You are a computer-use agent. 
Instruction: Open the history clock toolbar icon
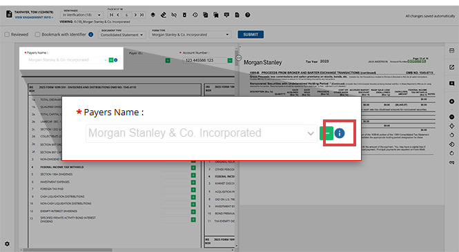(x=195, y=15)
